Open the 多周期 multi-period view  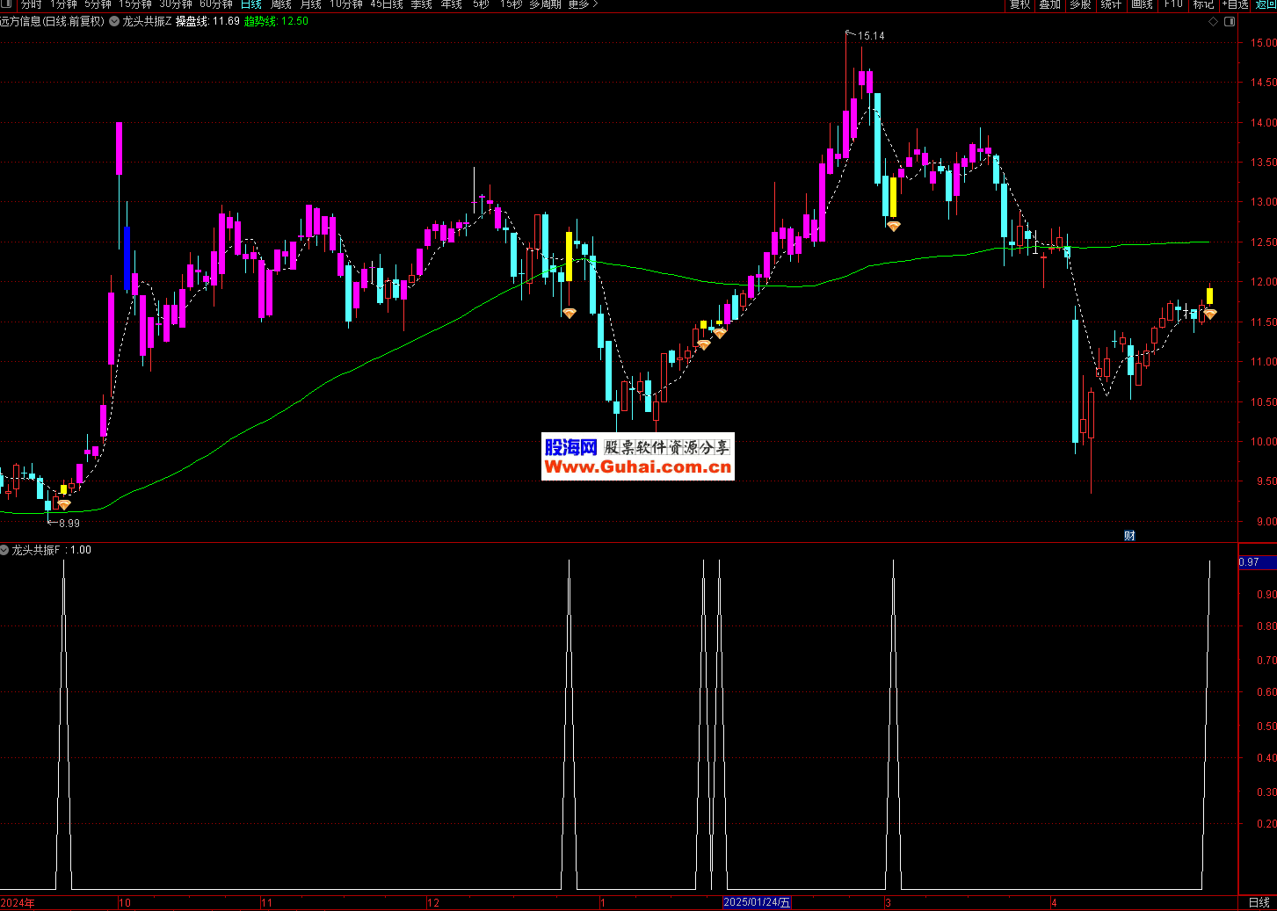pos(545,4)
